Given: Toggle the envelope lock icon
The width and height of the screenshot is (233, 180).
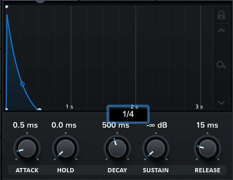Looking at the screenshot, I should coord(221,15).
